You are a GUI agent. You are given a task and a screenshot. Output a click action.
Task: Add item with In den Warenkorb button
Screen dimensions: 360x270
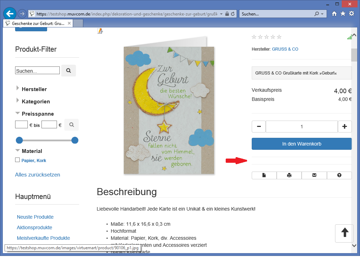click(x=302, y=144)
